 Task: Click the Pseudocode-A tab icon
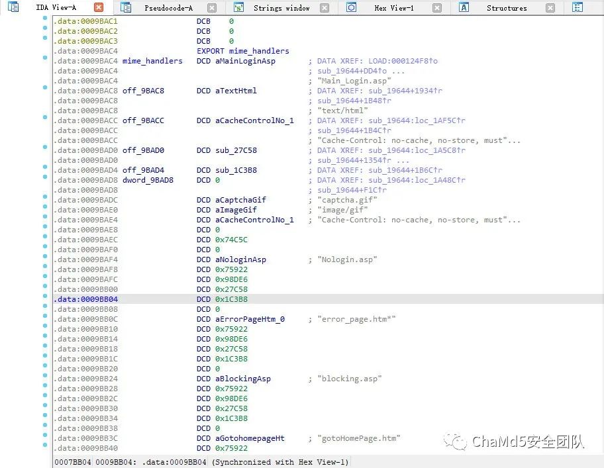coord(126,7)
